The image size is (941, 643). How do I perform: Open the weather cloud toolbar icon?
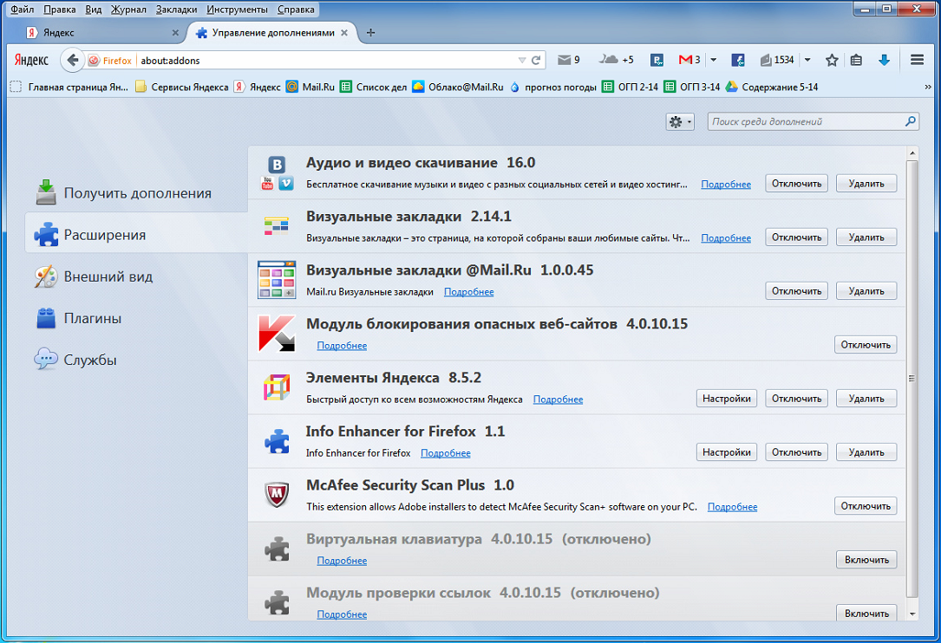pos(609,60)
